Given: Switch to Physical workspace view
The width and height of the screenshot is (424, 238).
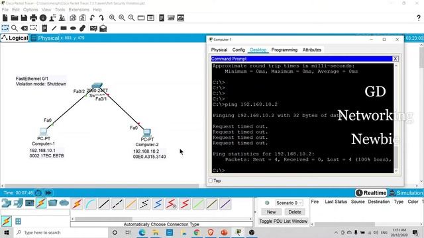Looking at the screenshot, I should (x=45, y=38).
